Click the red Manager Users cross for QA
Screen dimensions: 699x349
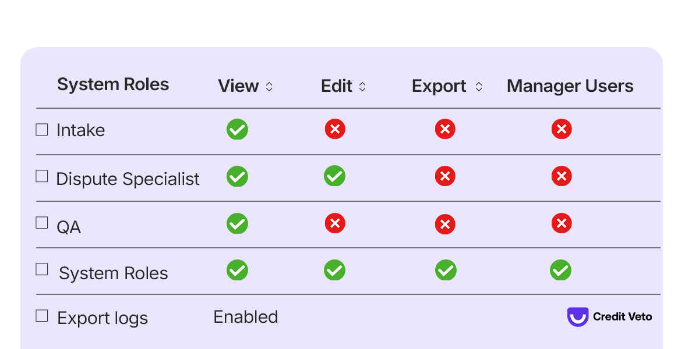561,223
